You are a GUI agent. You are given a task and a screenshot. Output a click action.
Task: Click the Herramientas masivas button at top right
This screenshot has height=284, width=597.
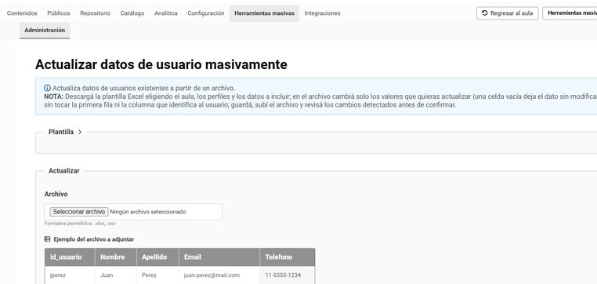(x=570, y=13)
